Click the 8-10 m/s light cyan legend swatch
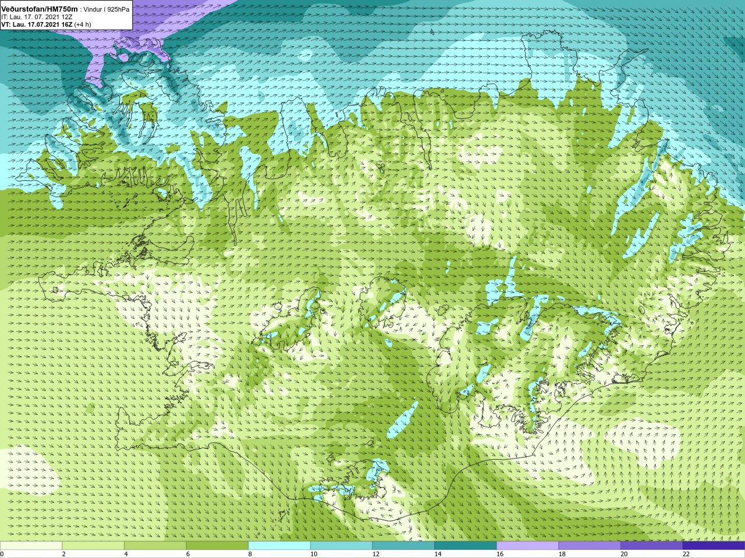Screen dimensions: 745x558 click(279, 546)
